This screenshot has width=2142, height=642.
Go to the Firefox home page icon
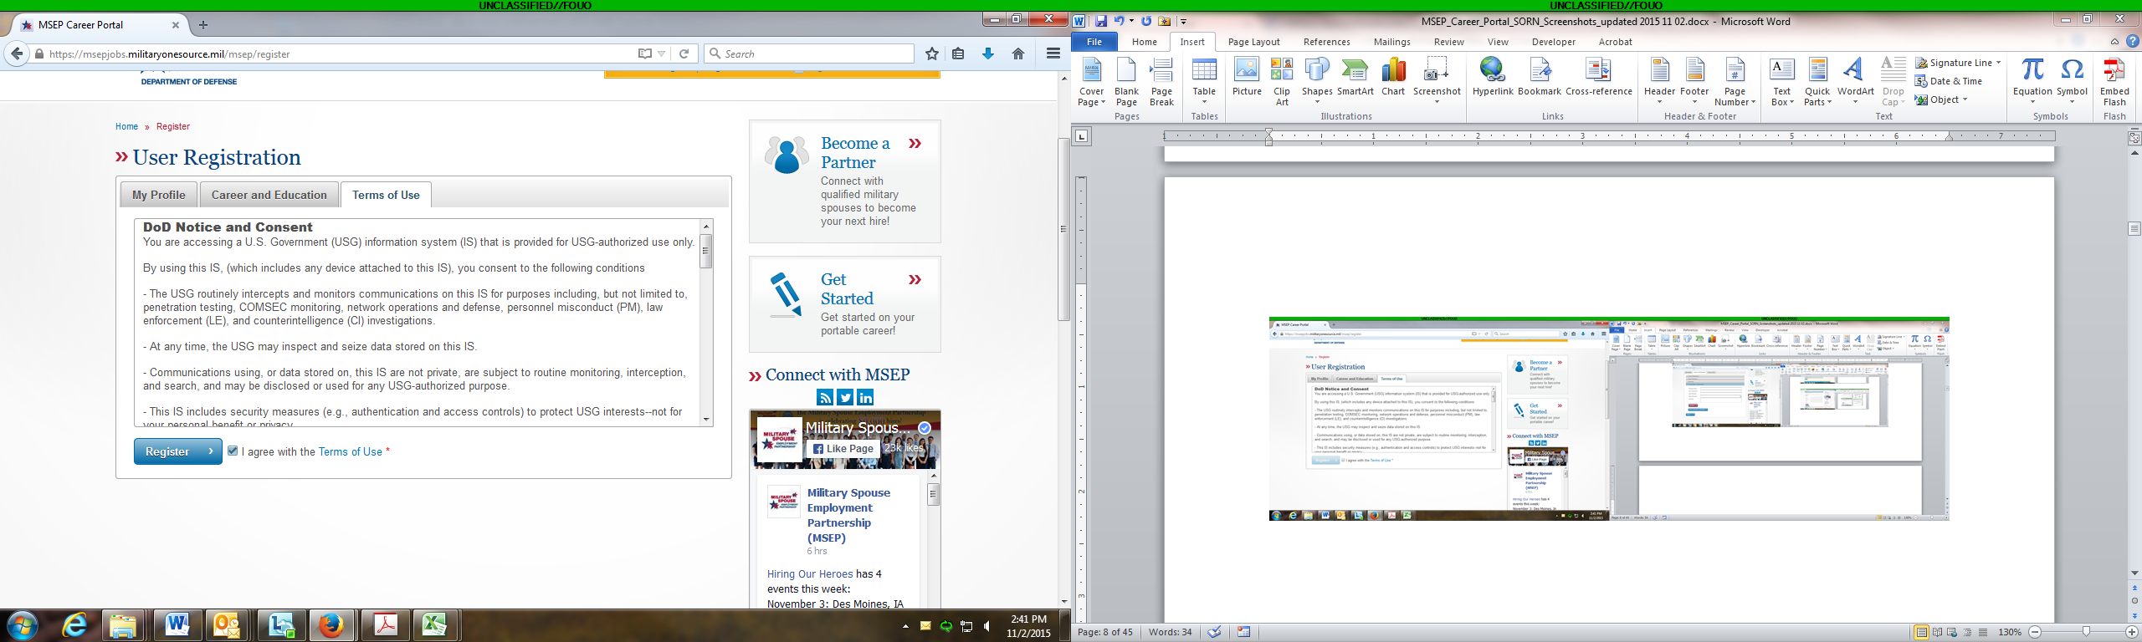[x=1018, y=53]
